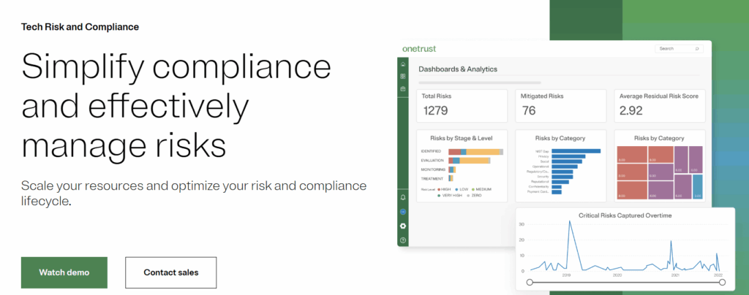The image size is (749, 295).
Task: Select the Total Risks card
Action: pos(462,105)
